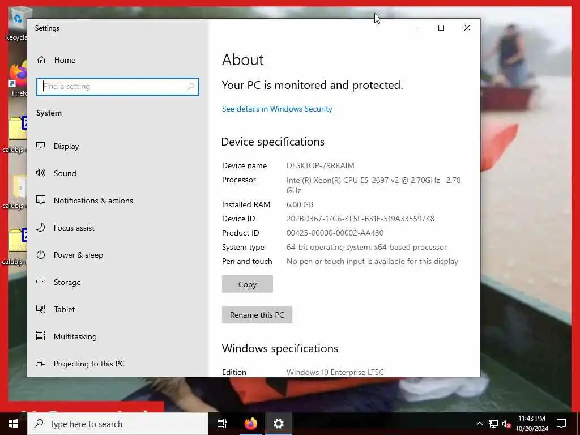
Task: Click Rename this PC button
Action: (257, 315)
